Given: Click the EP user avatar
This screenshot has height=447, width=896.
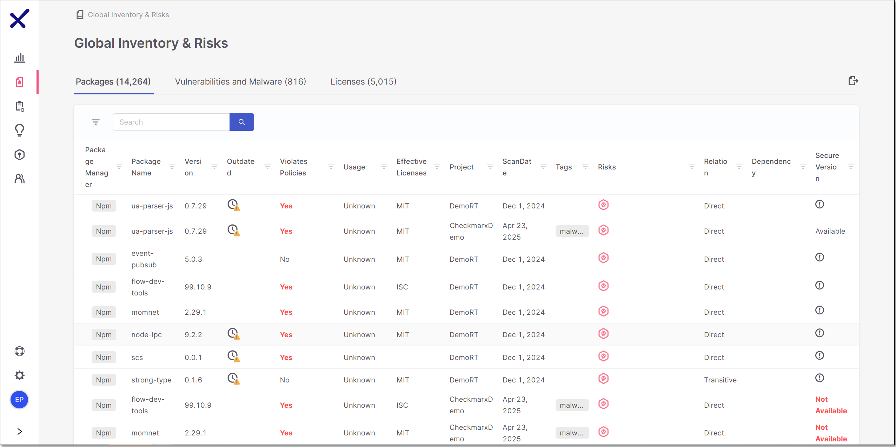Looking at the screenshot, I should coord(19,400).
